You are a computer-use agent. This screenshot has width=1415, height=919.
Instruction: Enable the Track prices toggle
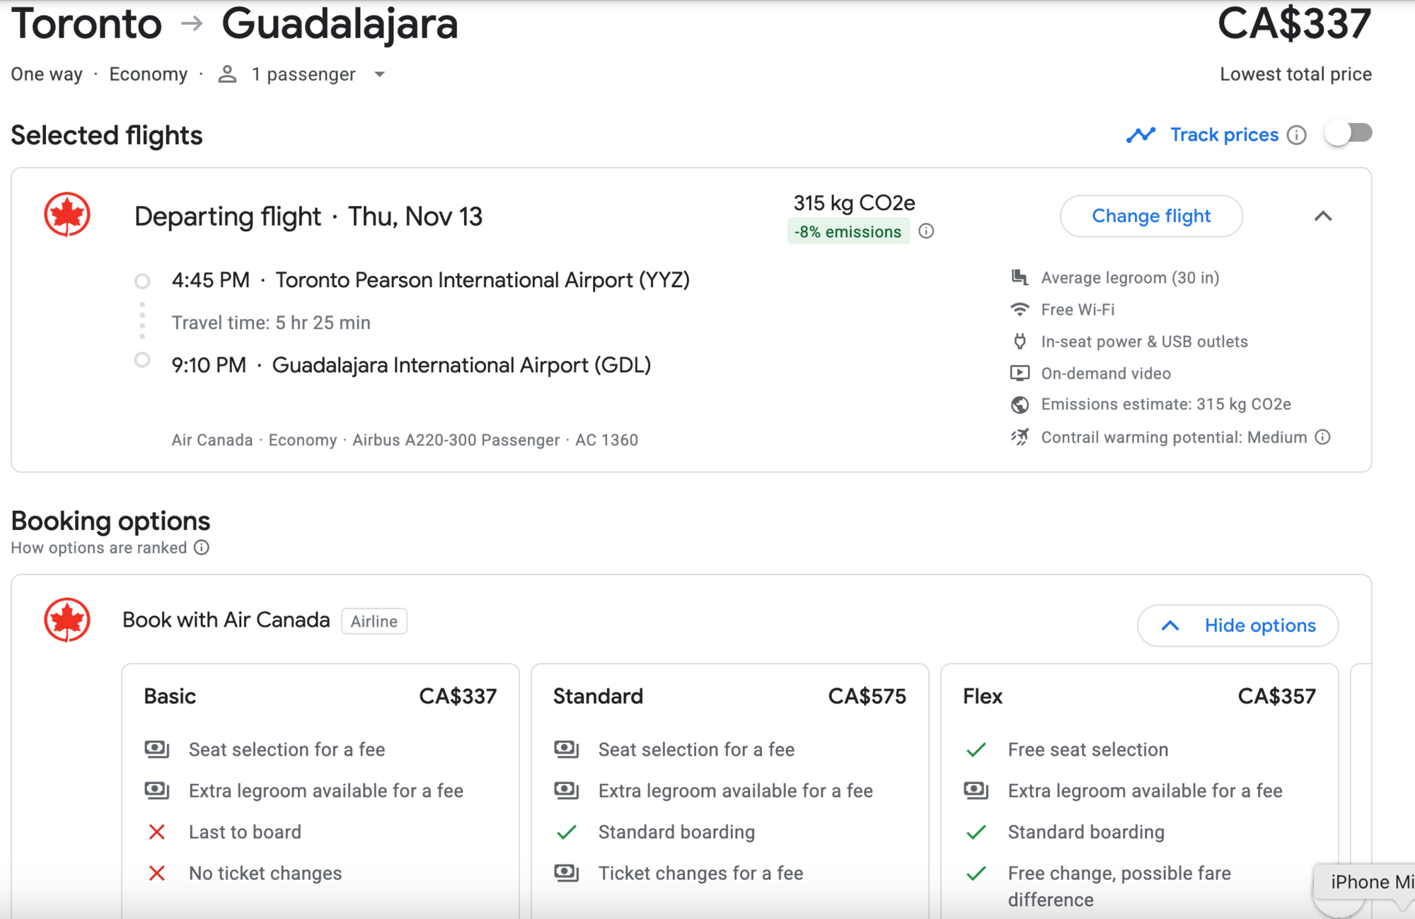click(x=1348, y=134)
